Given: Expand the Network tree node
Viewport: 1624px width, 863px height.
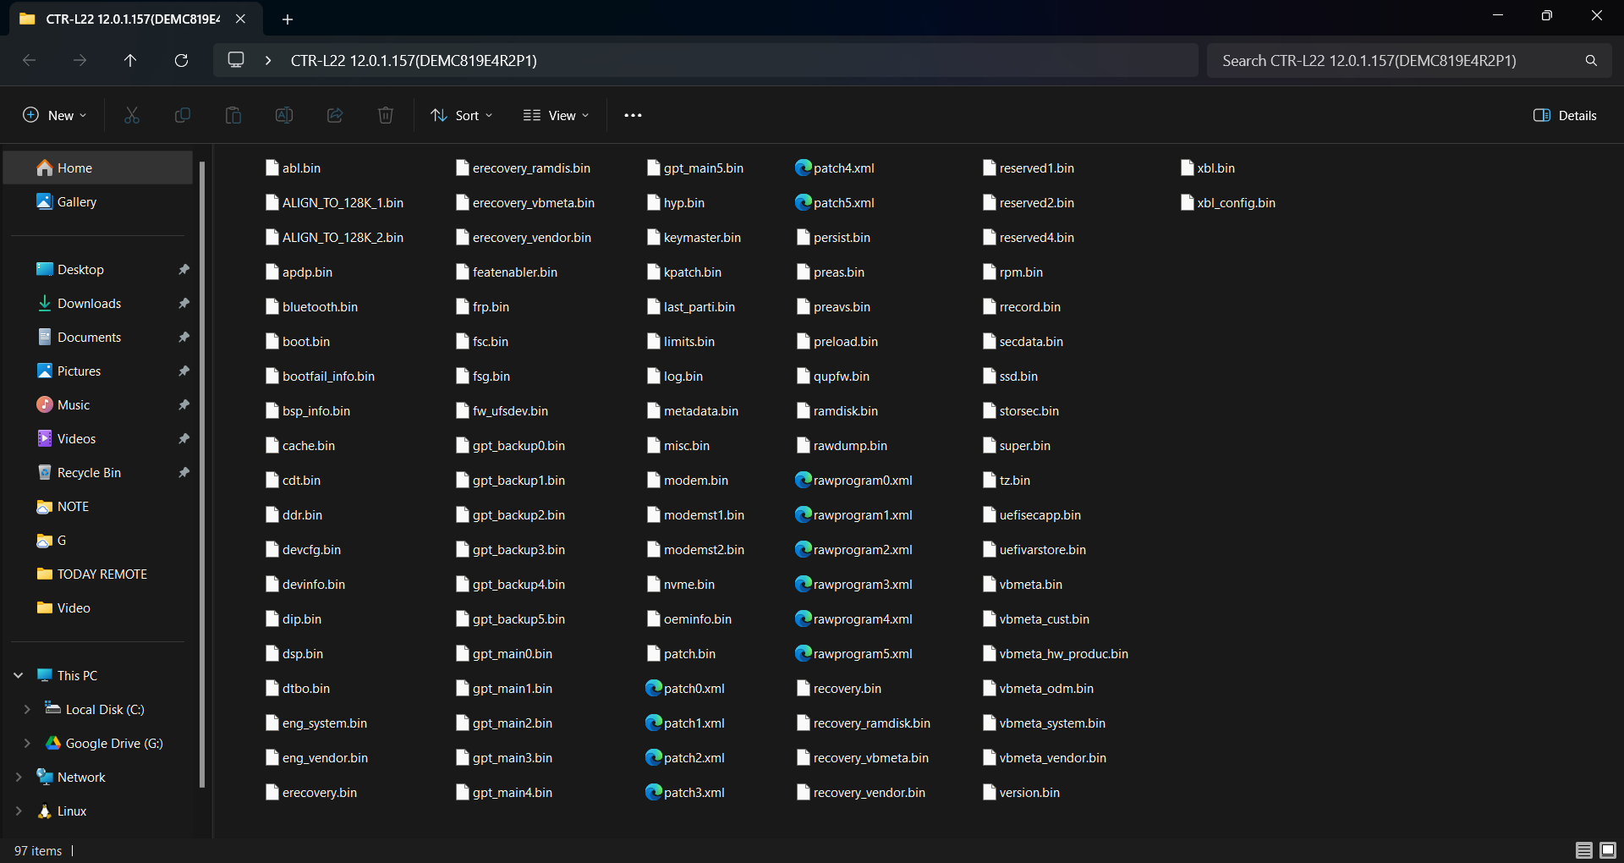Looking at the screenshot, I should click(x=19, y=777).
